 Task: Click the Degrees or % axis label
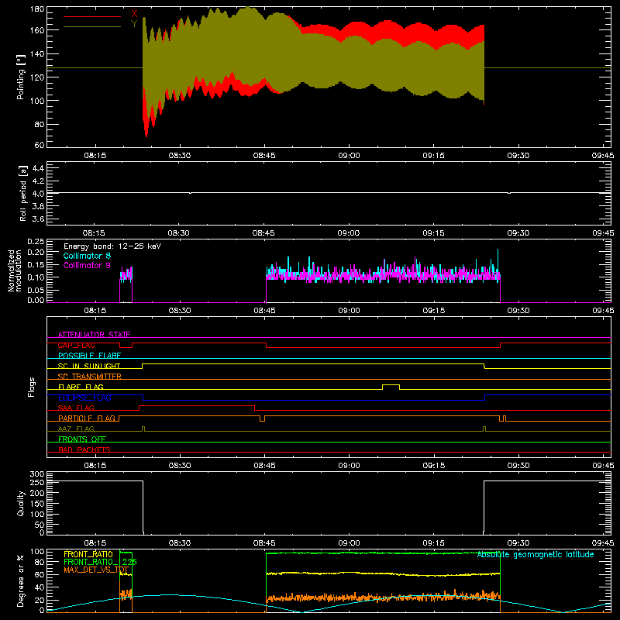20,580
